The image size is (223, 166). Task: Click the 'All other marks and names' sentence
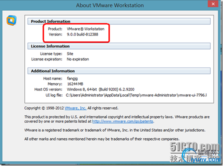pyautogui.click(x=102, y=139)
